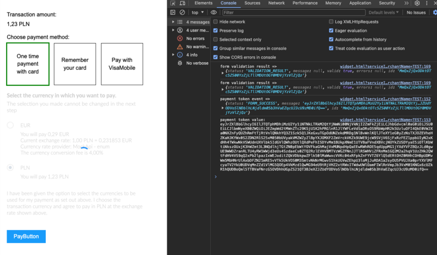This screenshot has height=255, width=437.
Task: Switch to the Console tab
Action: coord(228,3)
